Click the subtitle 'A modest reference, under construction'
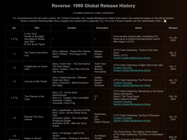 (x=93, y=13)
